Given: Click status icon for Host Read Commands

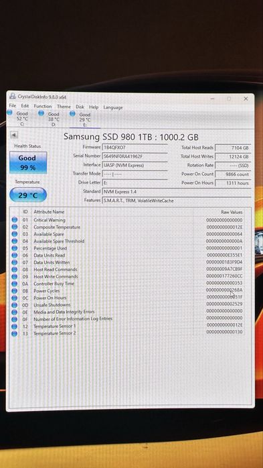Looking at the screenshot, I should coord(14,270).
